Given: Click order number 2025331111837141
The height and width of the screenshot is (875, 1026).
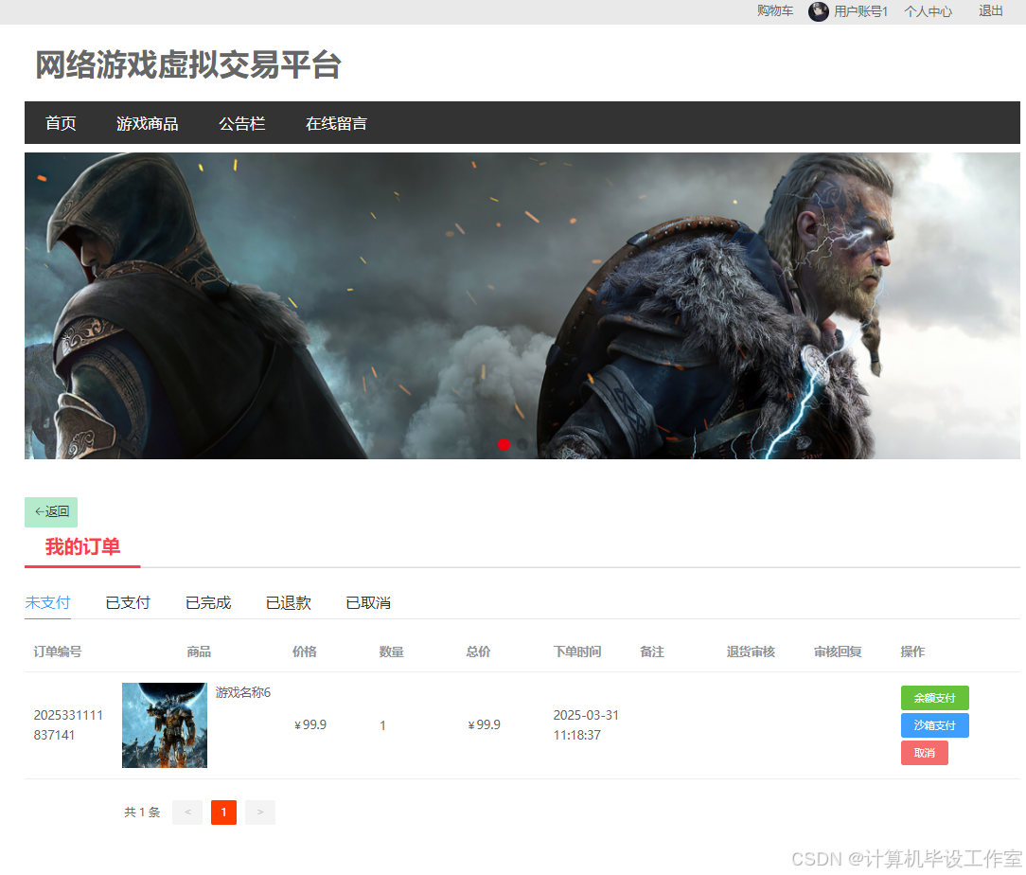Looking at the screenshot, I should [68, 724].
